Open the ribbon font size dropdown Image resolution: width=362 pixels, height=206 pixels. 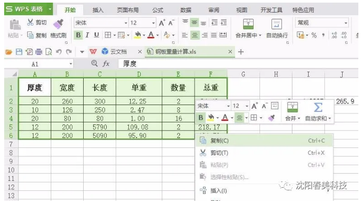(153, 23)
